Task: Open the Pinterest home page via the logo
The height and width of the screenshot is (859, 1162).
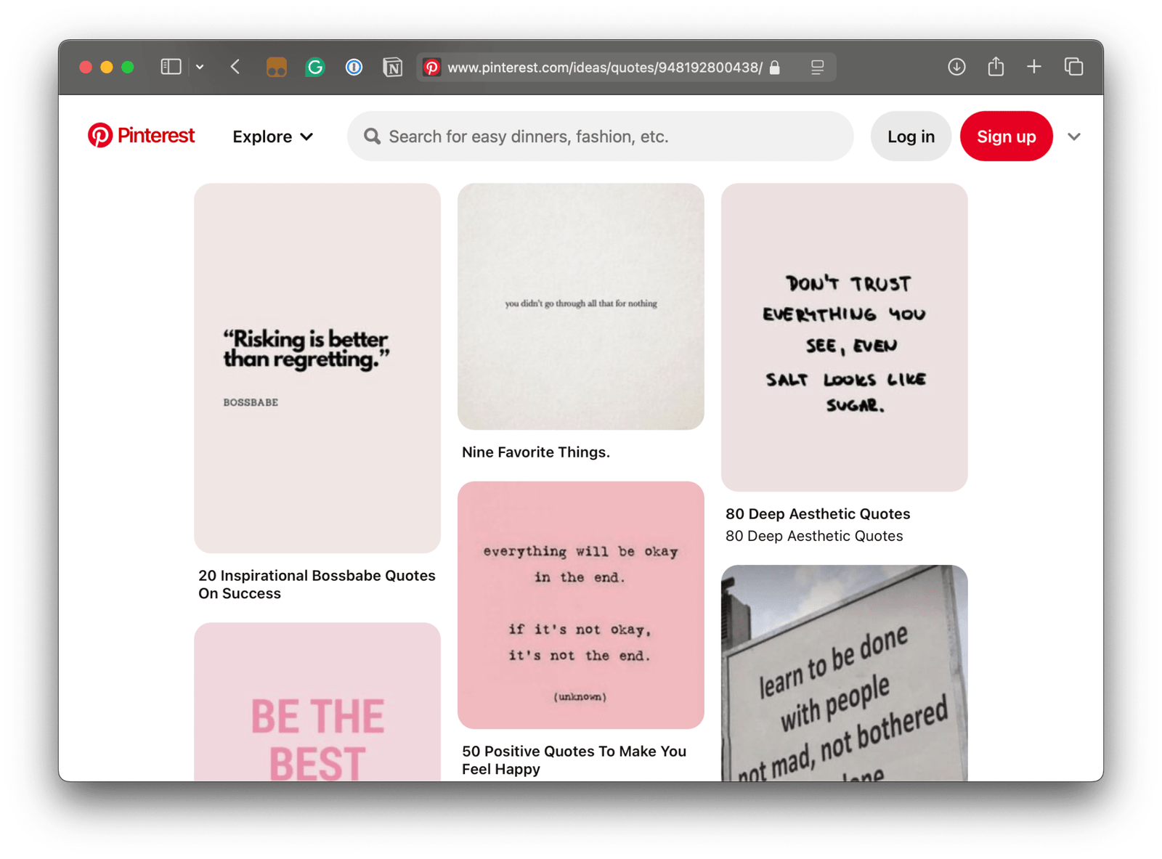Action: [140, 135]
